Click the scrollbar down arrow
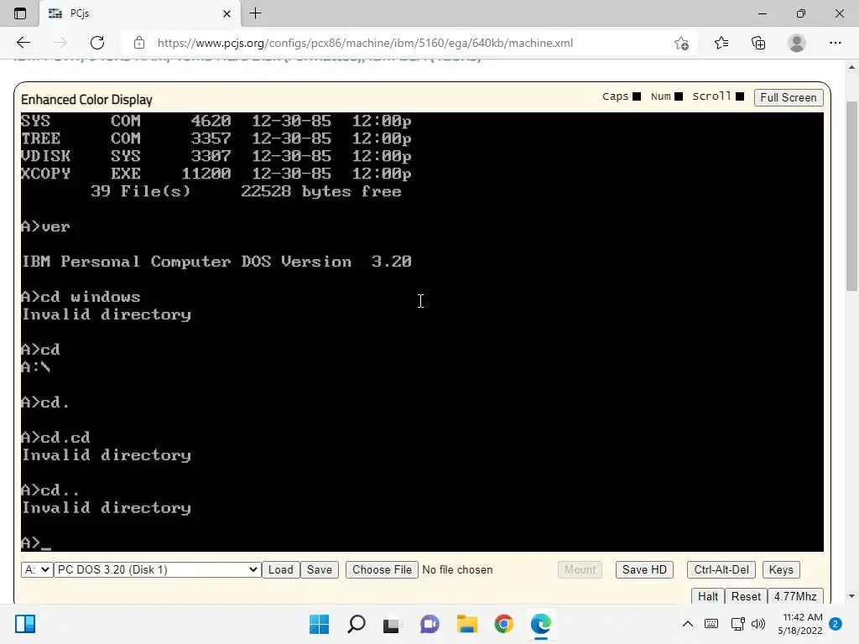Viewport: 859px width, 644px height. pyautogui.click(x=852, y=596)
